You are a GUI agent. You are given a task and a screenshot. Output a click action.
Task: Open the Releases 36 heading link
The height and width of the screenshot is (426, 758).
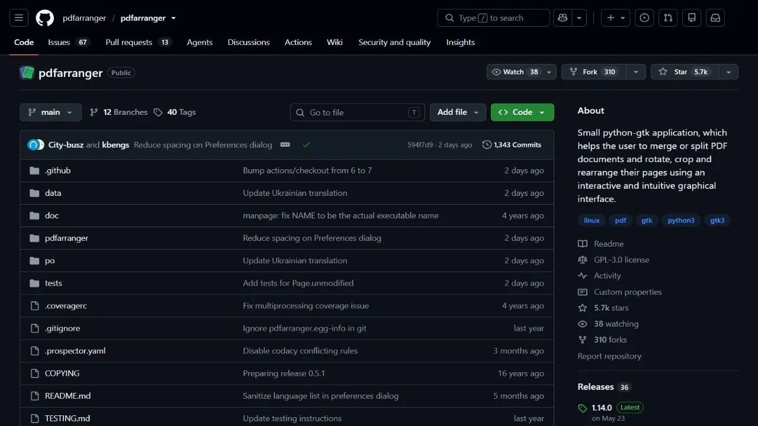[x=604, y=387]
